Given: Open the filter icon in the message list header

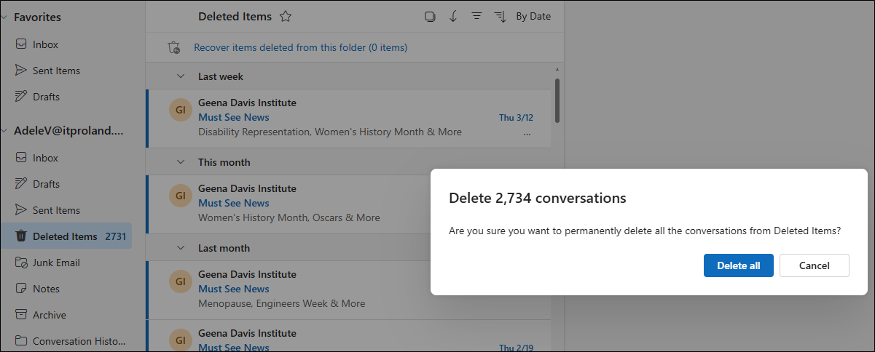Looking at the screenshot, I should (476, 17).
